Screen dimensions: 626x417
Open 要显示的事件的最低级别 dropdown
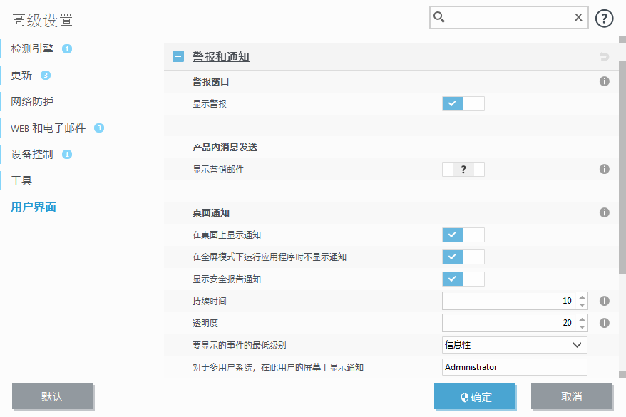click(514, 345)
